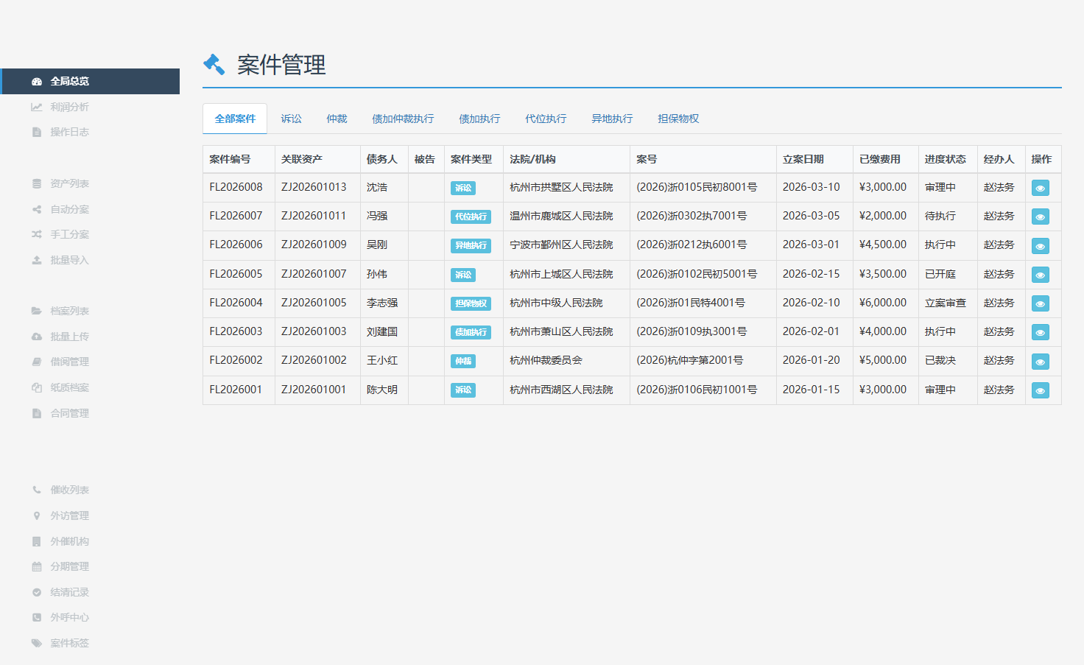1084x665 pixels.
Task: View details of case FL2026001
Action: click(x=1041, y=390)
